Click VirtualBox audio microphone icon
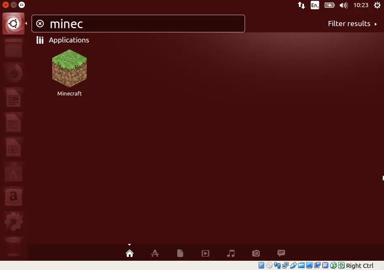Viewport: 384px width, 270px height. 277,265
